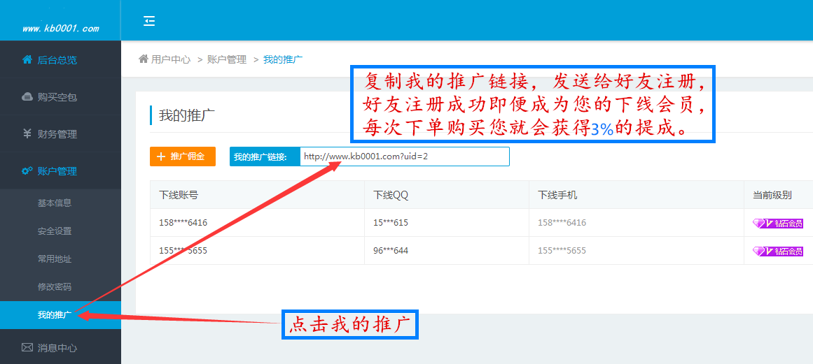Expand the 消息中心 sidebar menu
The image size is (813, 364).
[57, 347]
